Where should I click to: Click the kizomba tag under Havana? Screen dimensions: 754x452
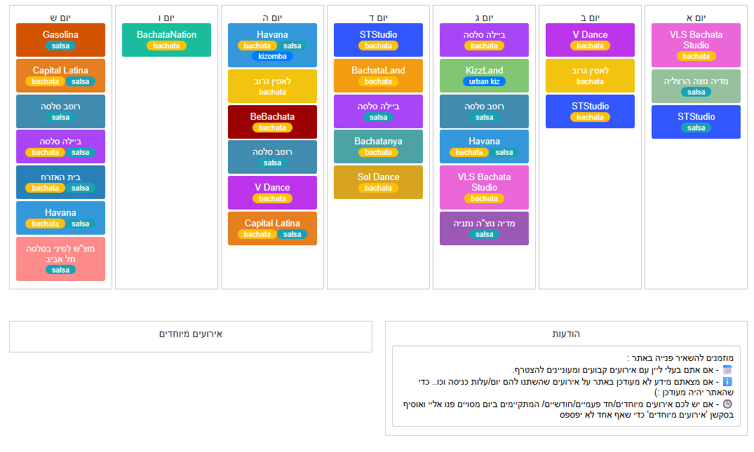pos(272,56)
